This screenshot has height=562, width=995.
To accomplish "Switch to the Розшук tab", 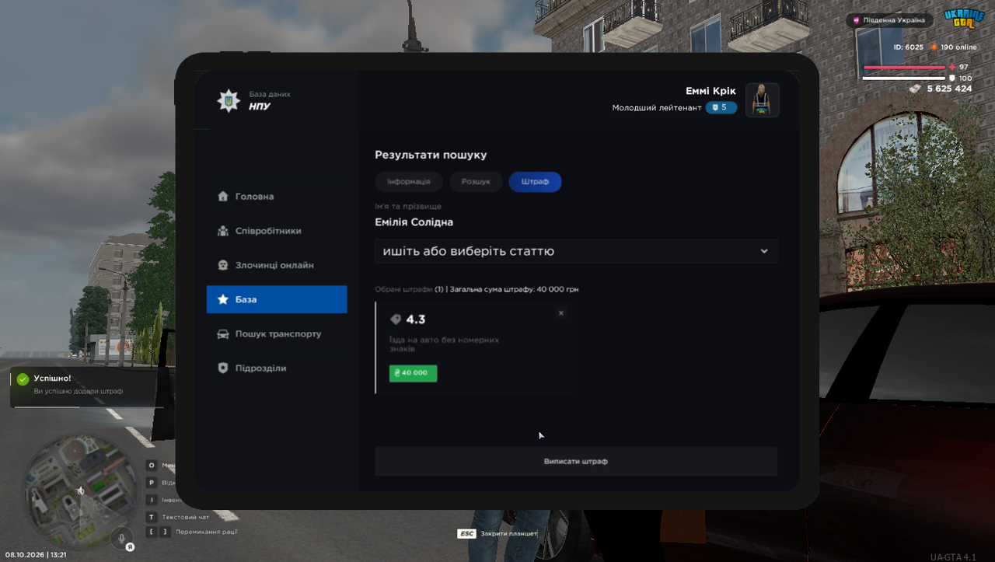I will point(476,181).
